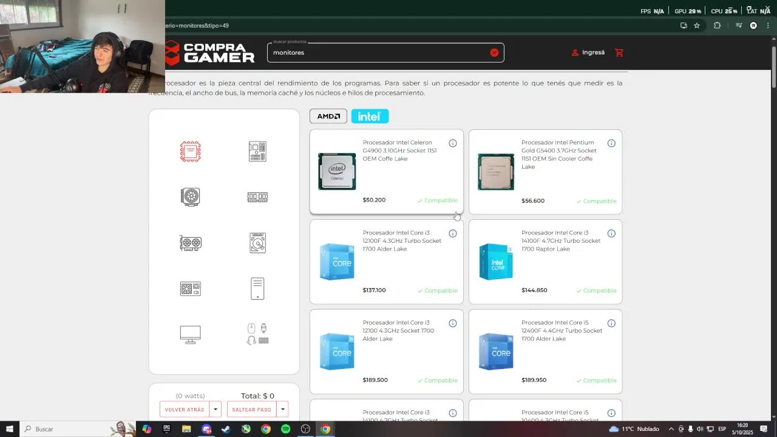Click the $189.950 price
Screen dimensions: 777x437
pos(534,380)
